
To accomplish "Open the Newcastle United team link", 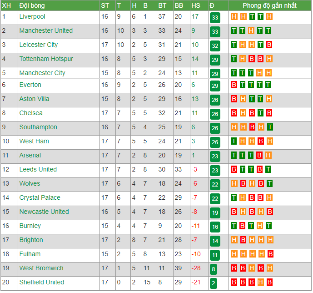I will [44, 212].
